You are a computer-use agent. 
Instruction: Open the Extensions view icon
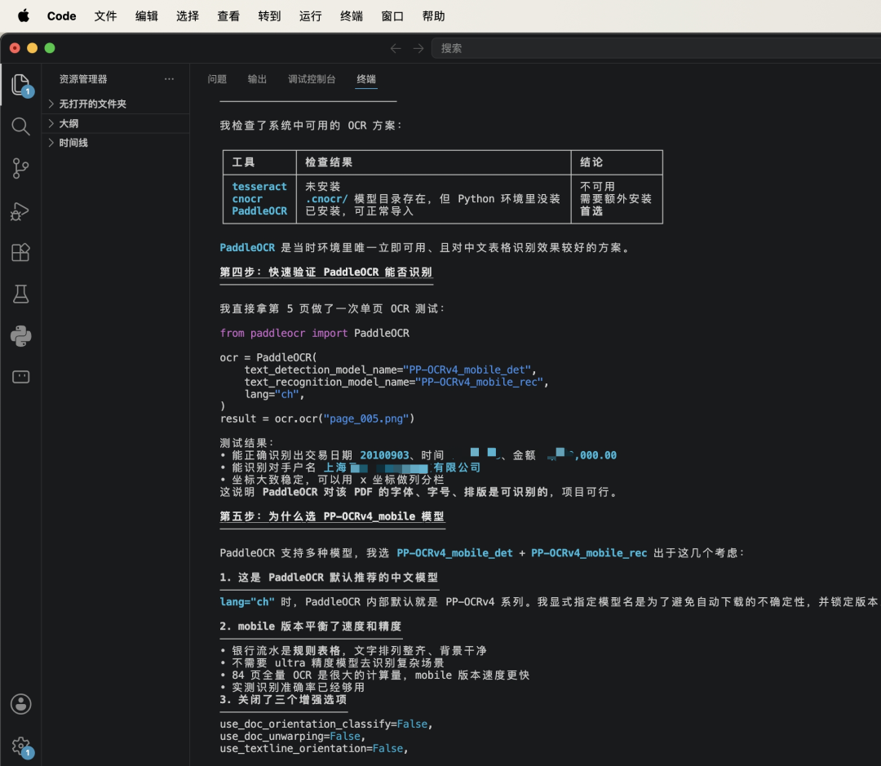pyautogui.click(x=20, y=252)
